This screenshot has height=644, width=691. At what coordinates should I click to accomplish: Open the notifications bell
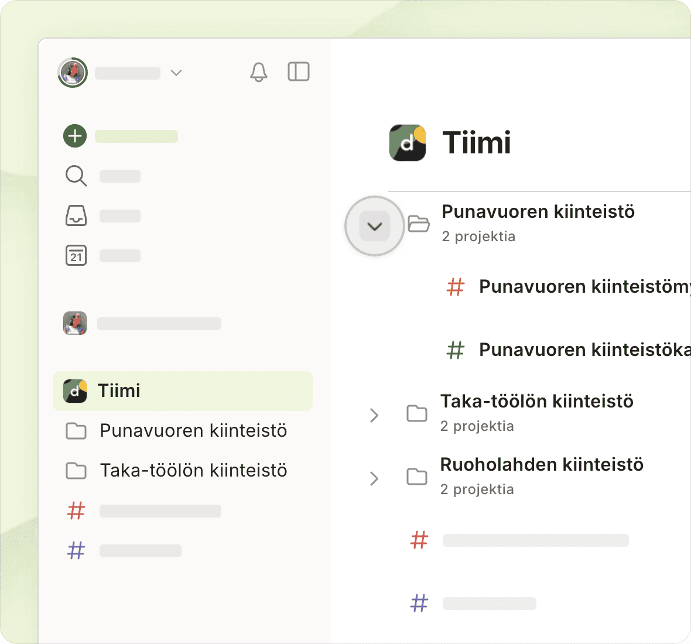pos(258,72)
